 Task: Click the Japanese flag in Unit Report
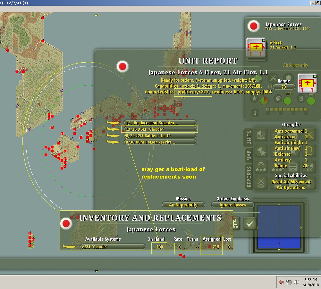coord(122,66)
